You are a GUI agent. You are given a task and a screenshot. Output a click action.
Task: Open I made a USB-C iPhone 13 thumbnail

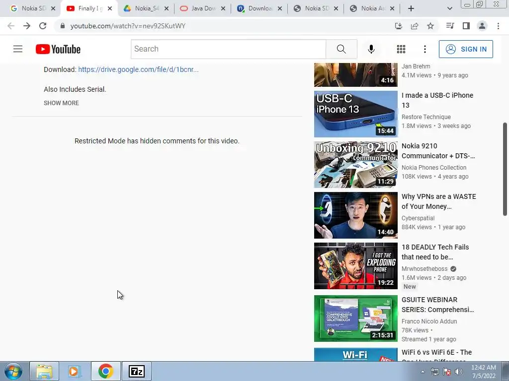pos(356,114)
